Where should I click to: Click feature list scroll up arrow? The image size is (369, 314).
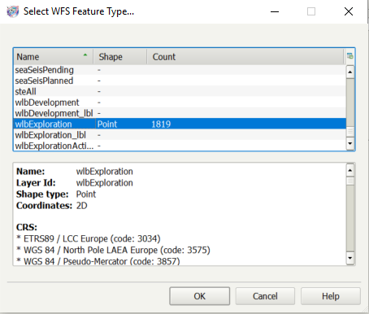[350, 72]
